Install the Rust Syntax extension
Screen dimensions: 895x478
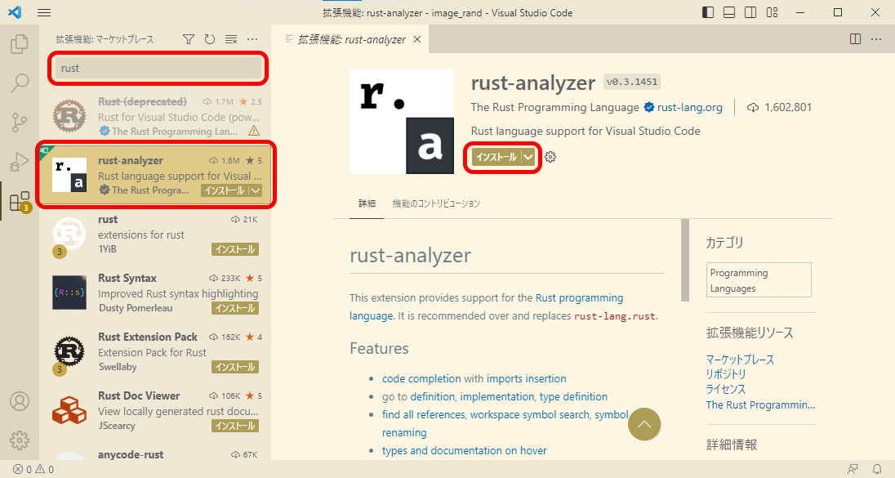click(x=235, y=308)
